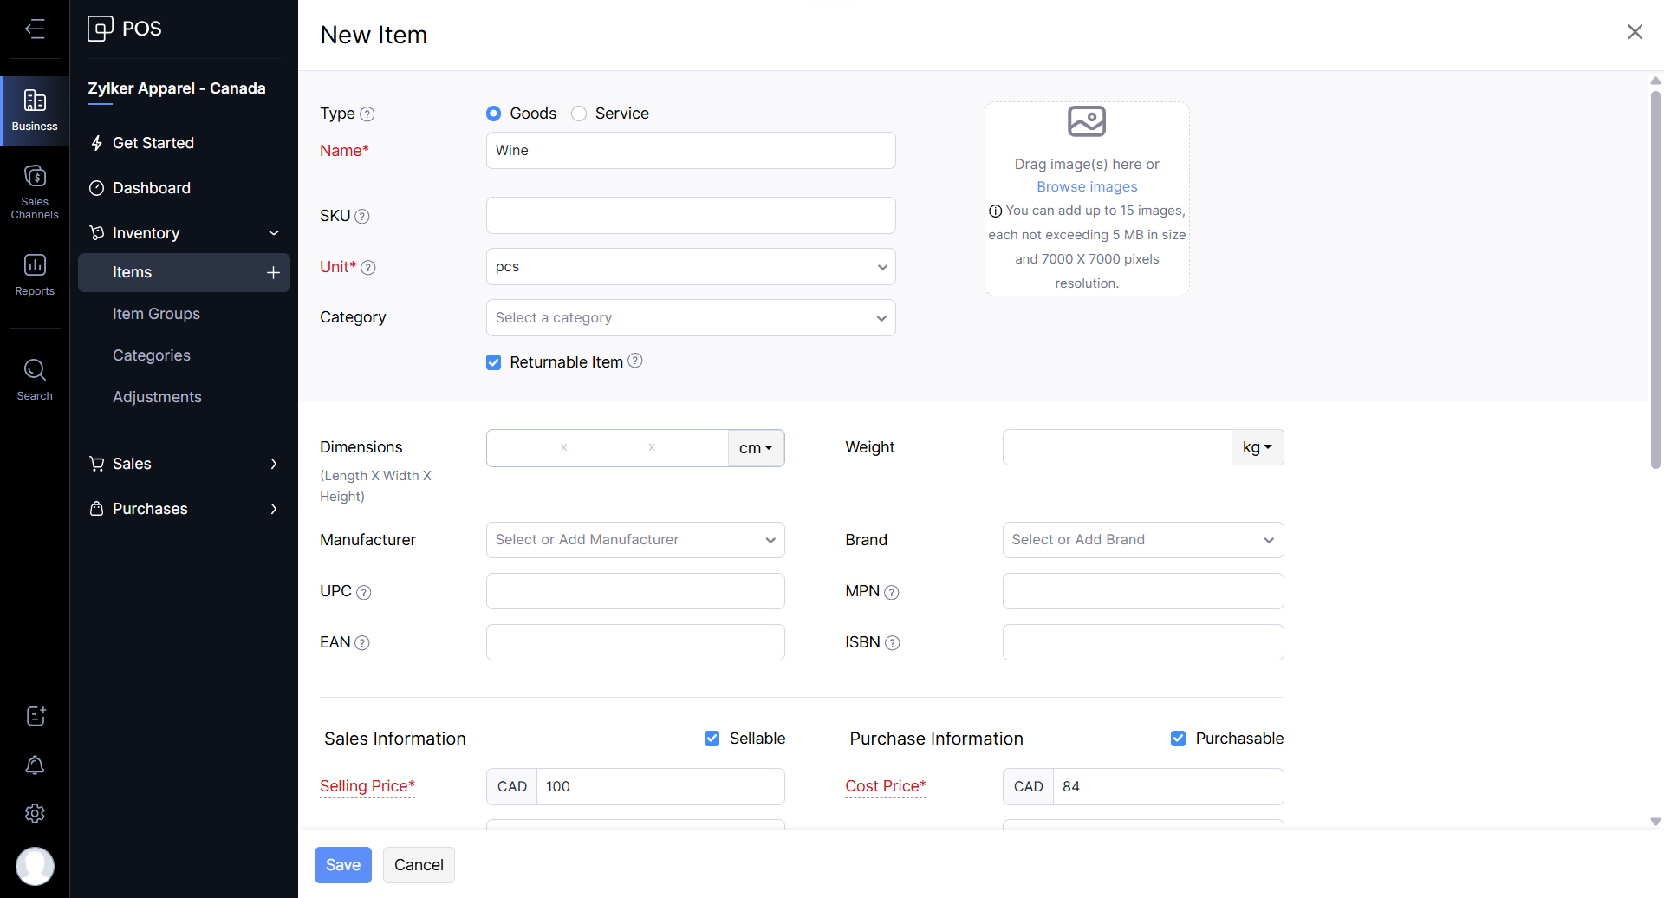This screenshot has height=898, width=1664.
Task: Open the settings gear icon
Action: 35,813
